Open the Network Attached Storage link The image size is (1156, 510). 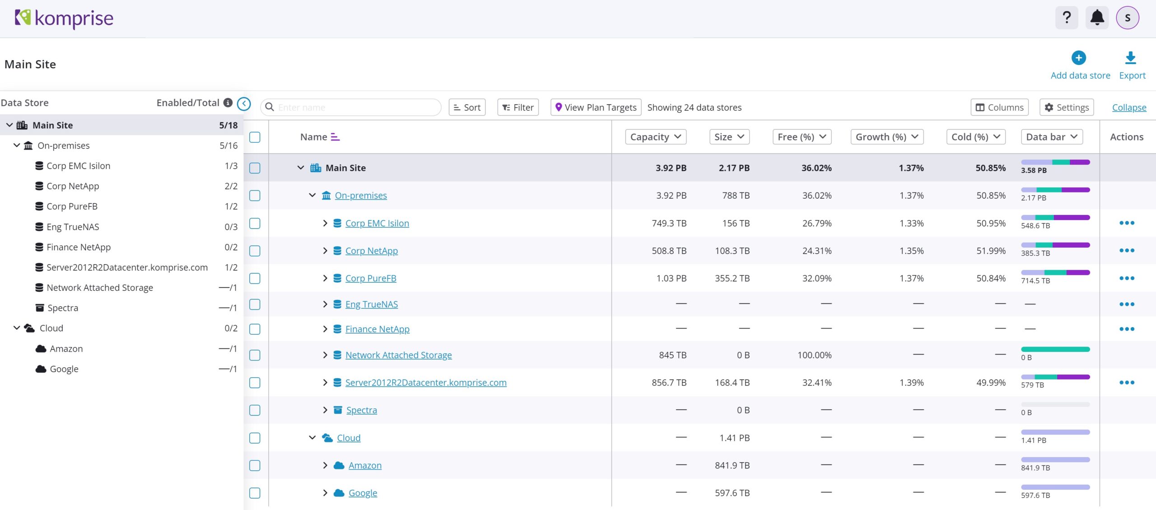point(398,355)
